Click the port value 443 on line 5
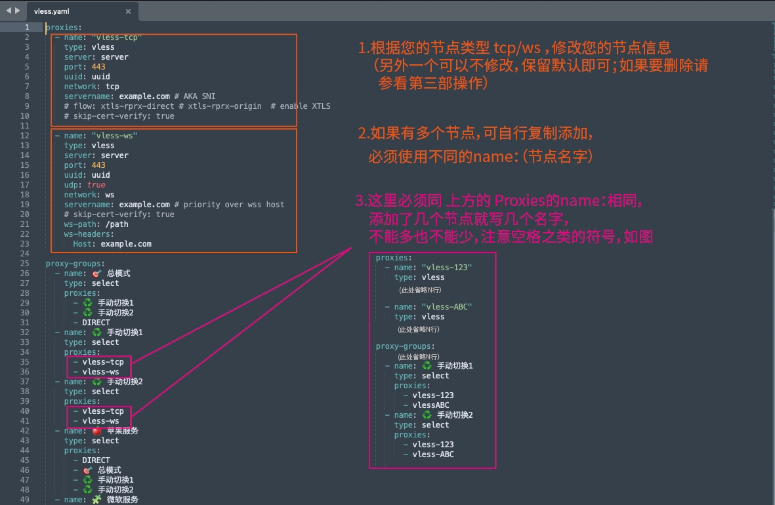Viewport: 775px width, 505px height. [x=98, y=67]
